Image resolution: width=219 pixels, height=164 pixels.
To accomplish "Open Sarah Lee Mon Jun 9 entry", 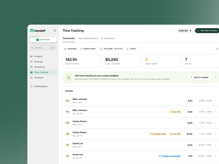I will [x=141, y=145].
